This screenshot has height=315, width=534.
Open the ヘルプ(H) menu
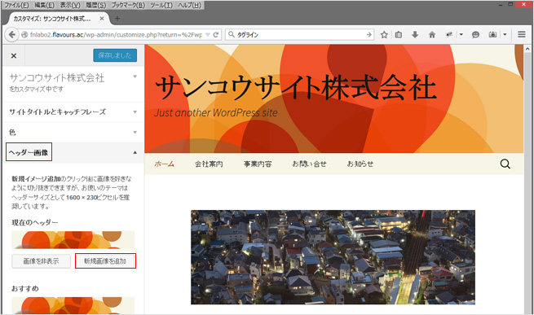click(189, 5)
